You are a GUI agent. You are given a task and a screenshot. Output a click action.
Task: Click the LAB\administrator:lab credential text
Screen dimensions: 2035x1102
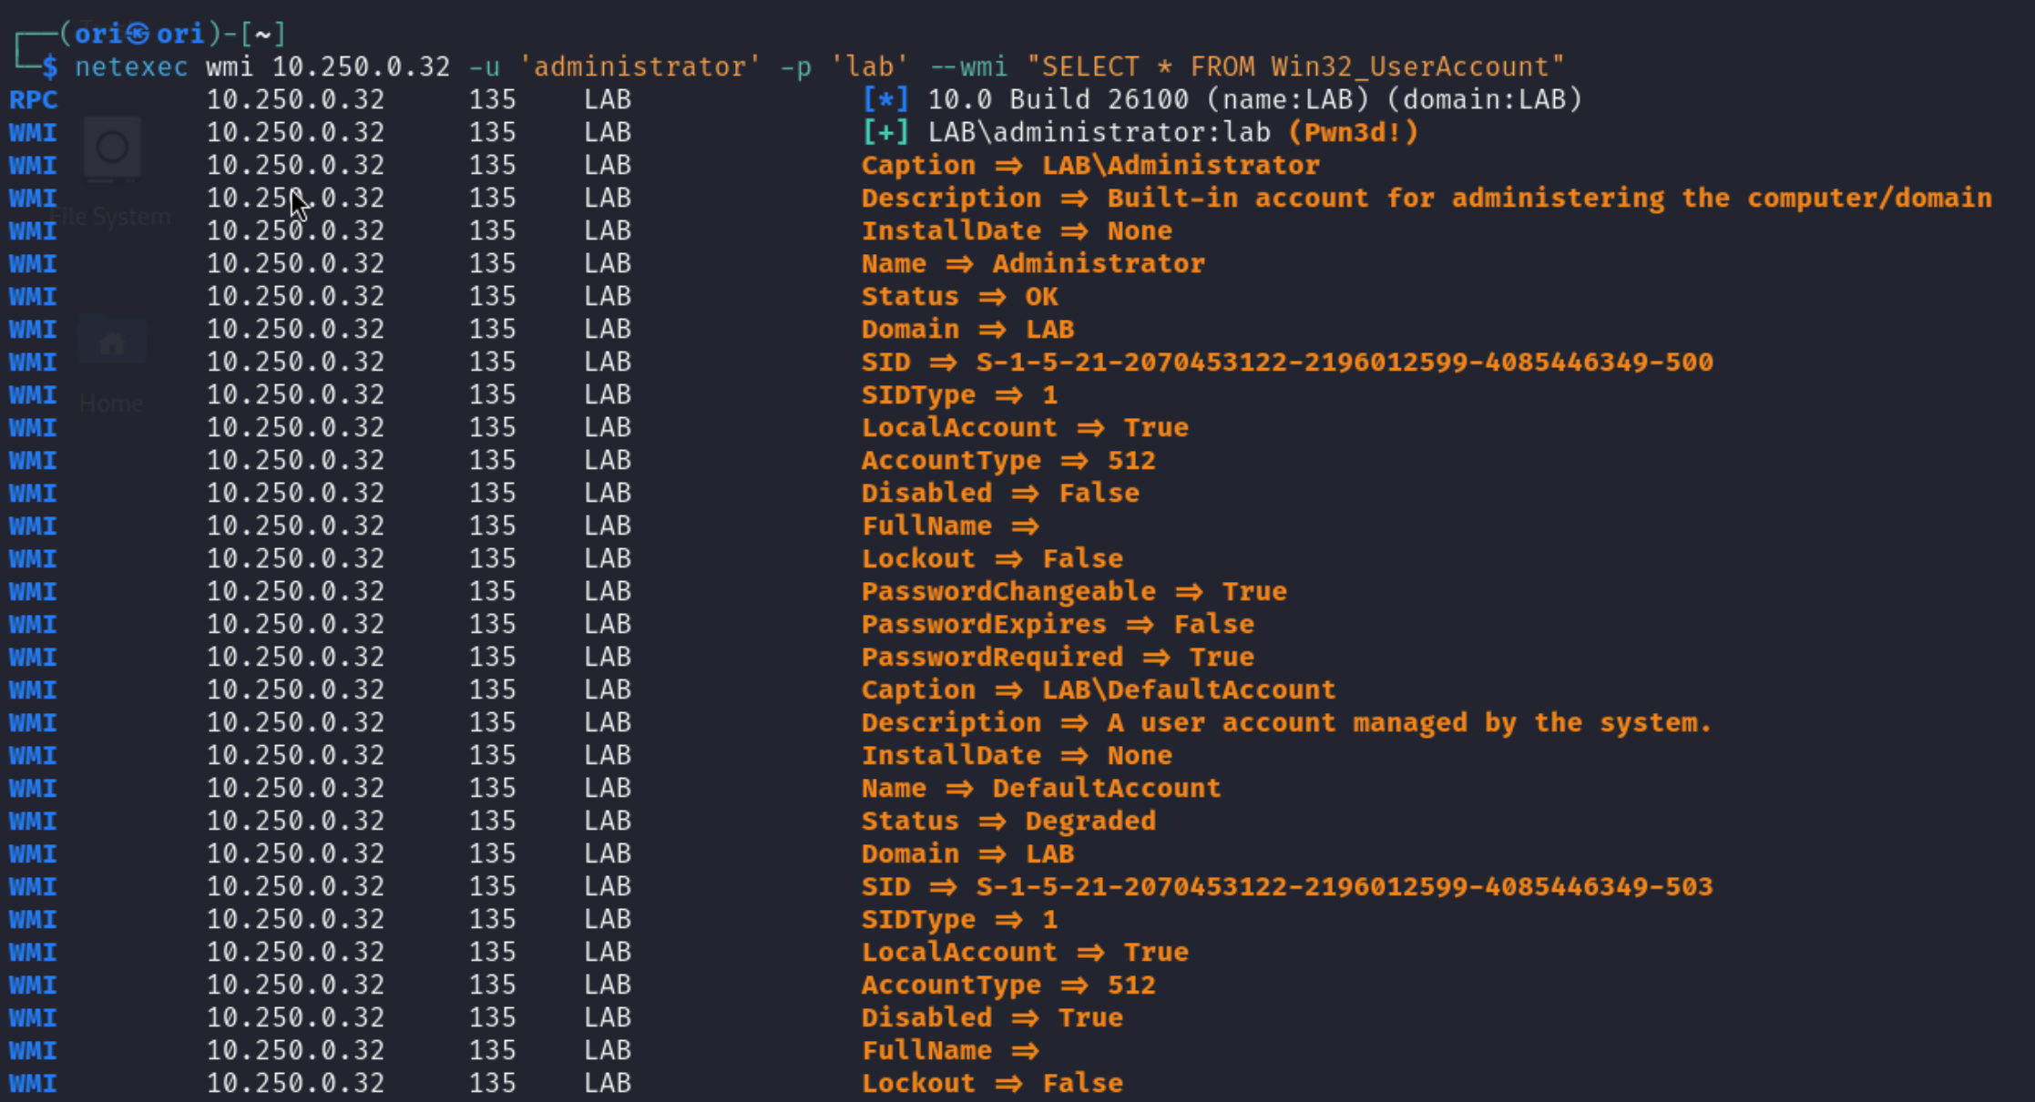(x=1099, y=132)
